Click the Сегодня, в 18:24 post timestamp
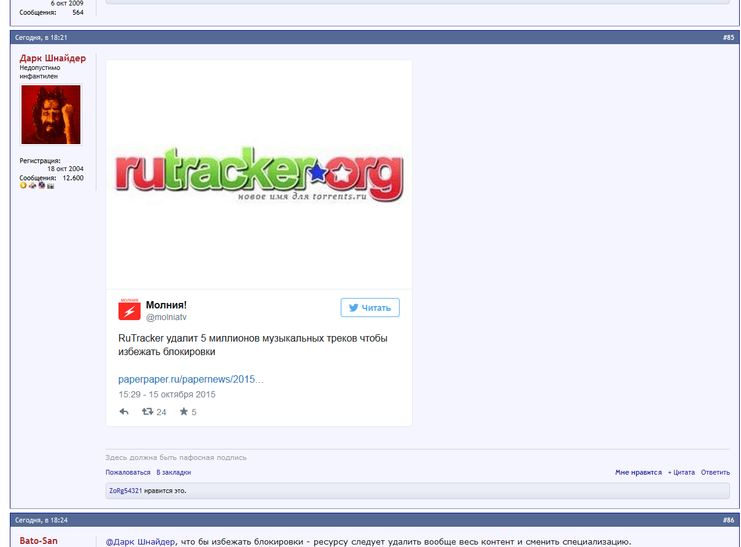 pos(41,520)
